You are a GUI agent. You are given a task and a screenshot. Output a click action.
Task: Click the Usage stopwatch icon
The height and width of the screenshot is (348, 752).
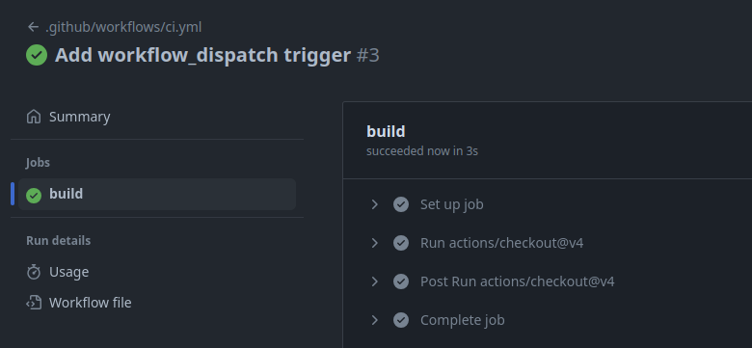[x=34, y=272]
